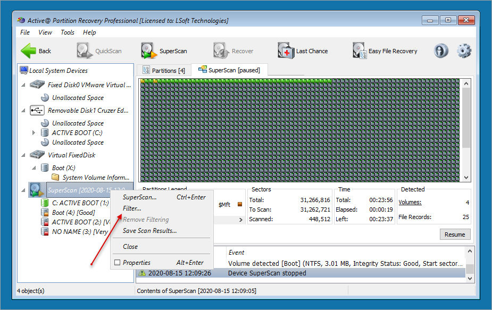Toggle the Properties checkbox in context menu

pos(118,262)
